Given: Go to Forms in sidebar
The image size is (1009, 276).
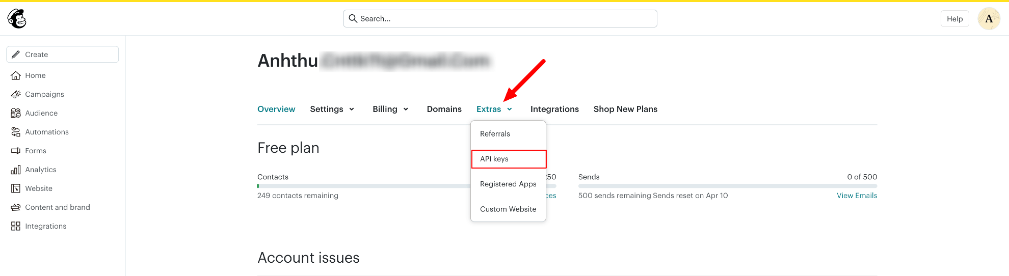Looking at the screenshot, I should pos(36,151).
